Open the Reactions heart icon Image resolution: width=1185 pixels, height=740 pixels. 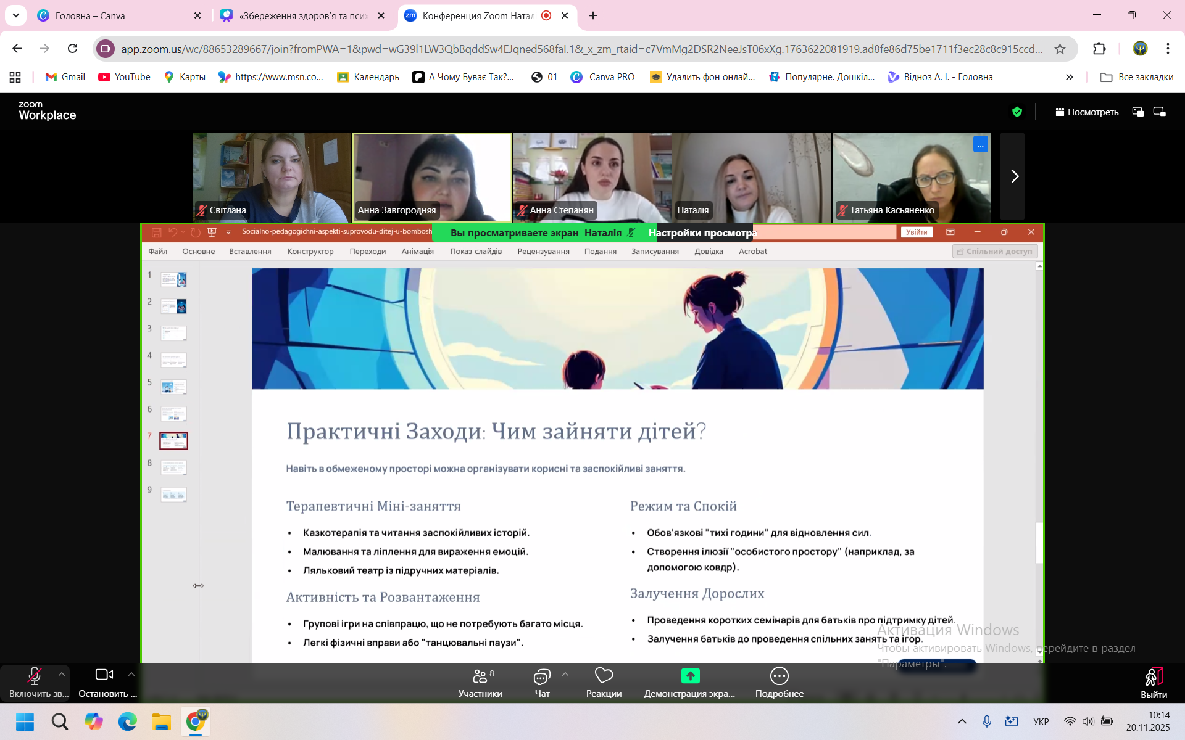[604, 676]
